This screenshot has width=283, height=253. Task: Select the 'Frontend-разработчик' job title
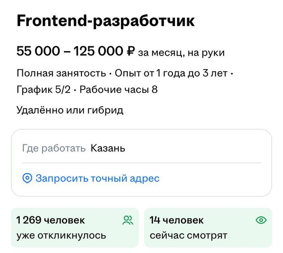click(106, 21)
